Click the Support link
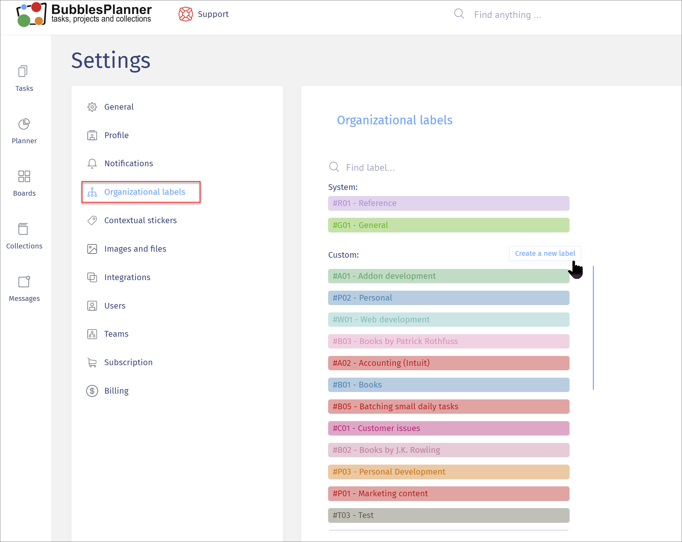Screen dimensions: 682x542 [x=213, y=14]
